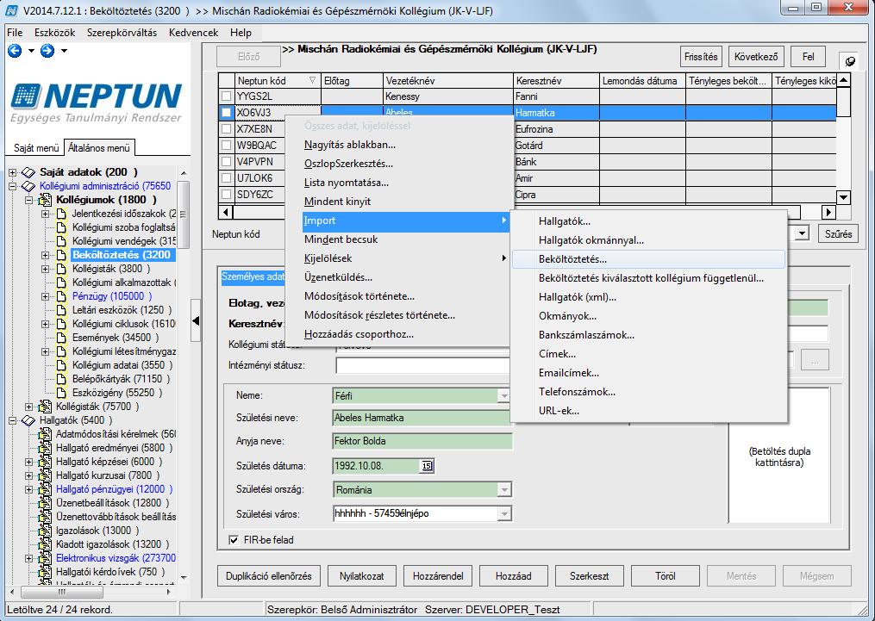Open the forward arrow history dropdown
875x621 pixels.
(x=64, y=51)
